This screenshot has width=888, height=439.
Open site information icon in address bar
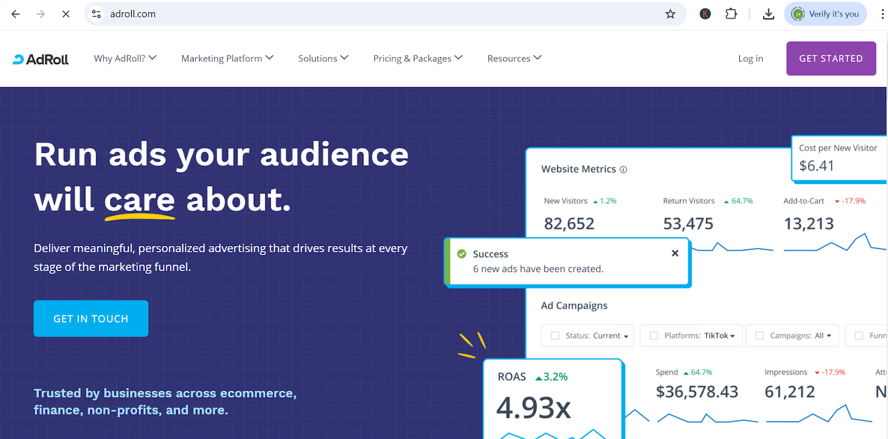point(97,14)
